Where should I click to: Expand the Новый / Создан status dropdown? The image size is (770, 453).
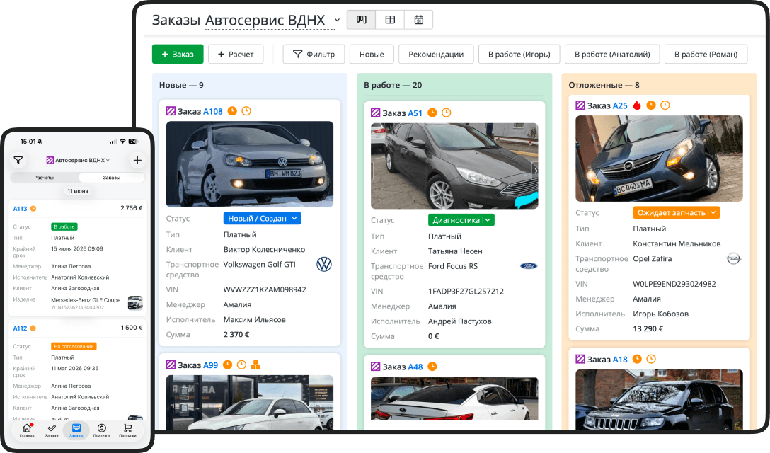coord(263,218)
